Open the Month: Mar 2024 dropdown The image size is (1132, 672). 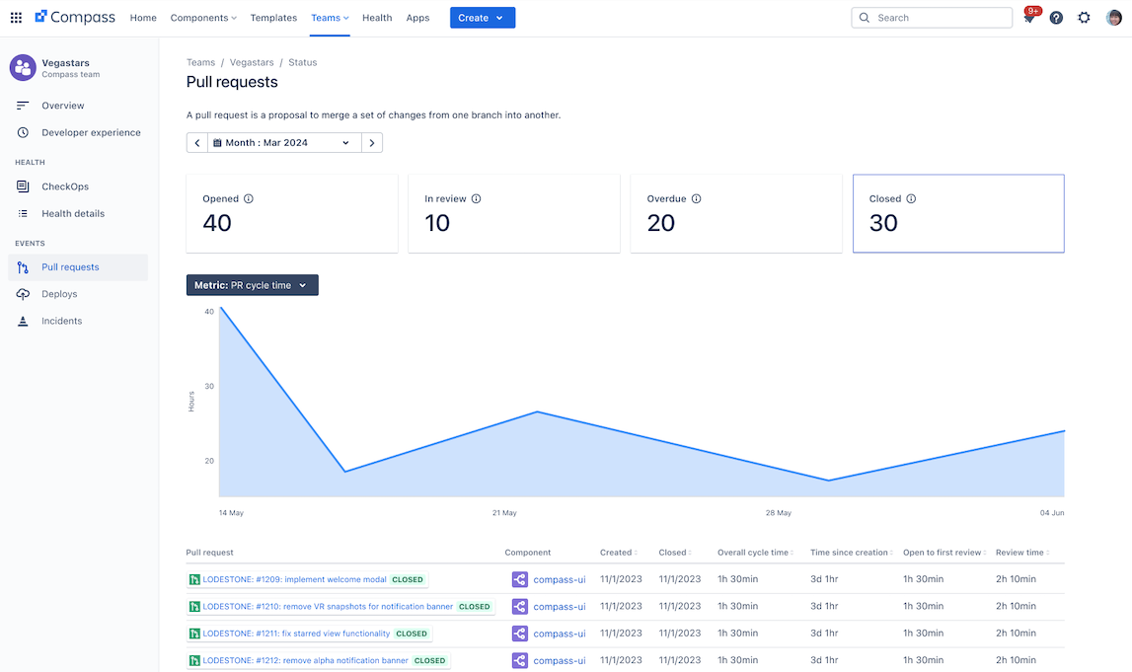click(x=284, y=141)
